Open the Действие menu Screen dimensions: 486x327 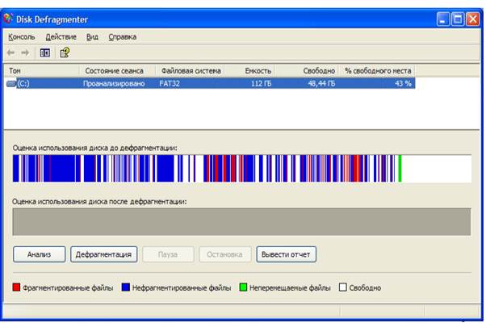(x=61, y=37)
